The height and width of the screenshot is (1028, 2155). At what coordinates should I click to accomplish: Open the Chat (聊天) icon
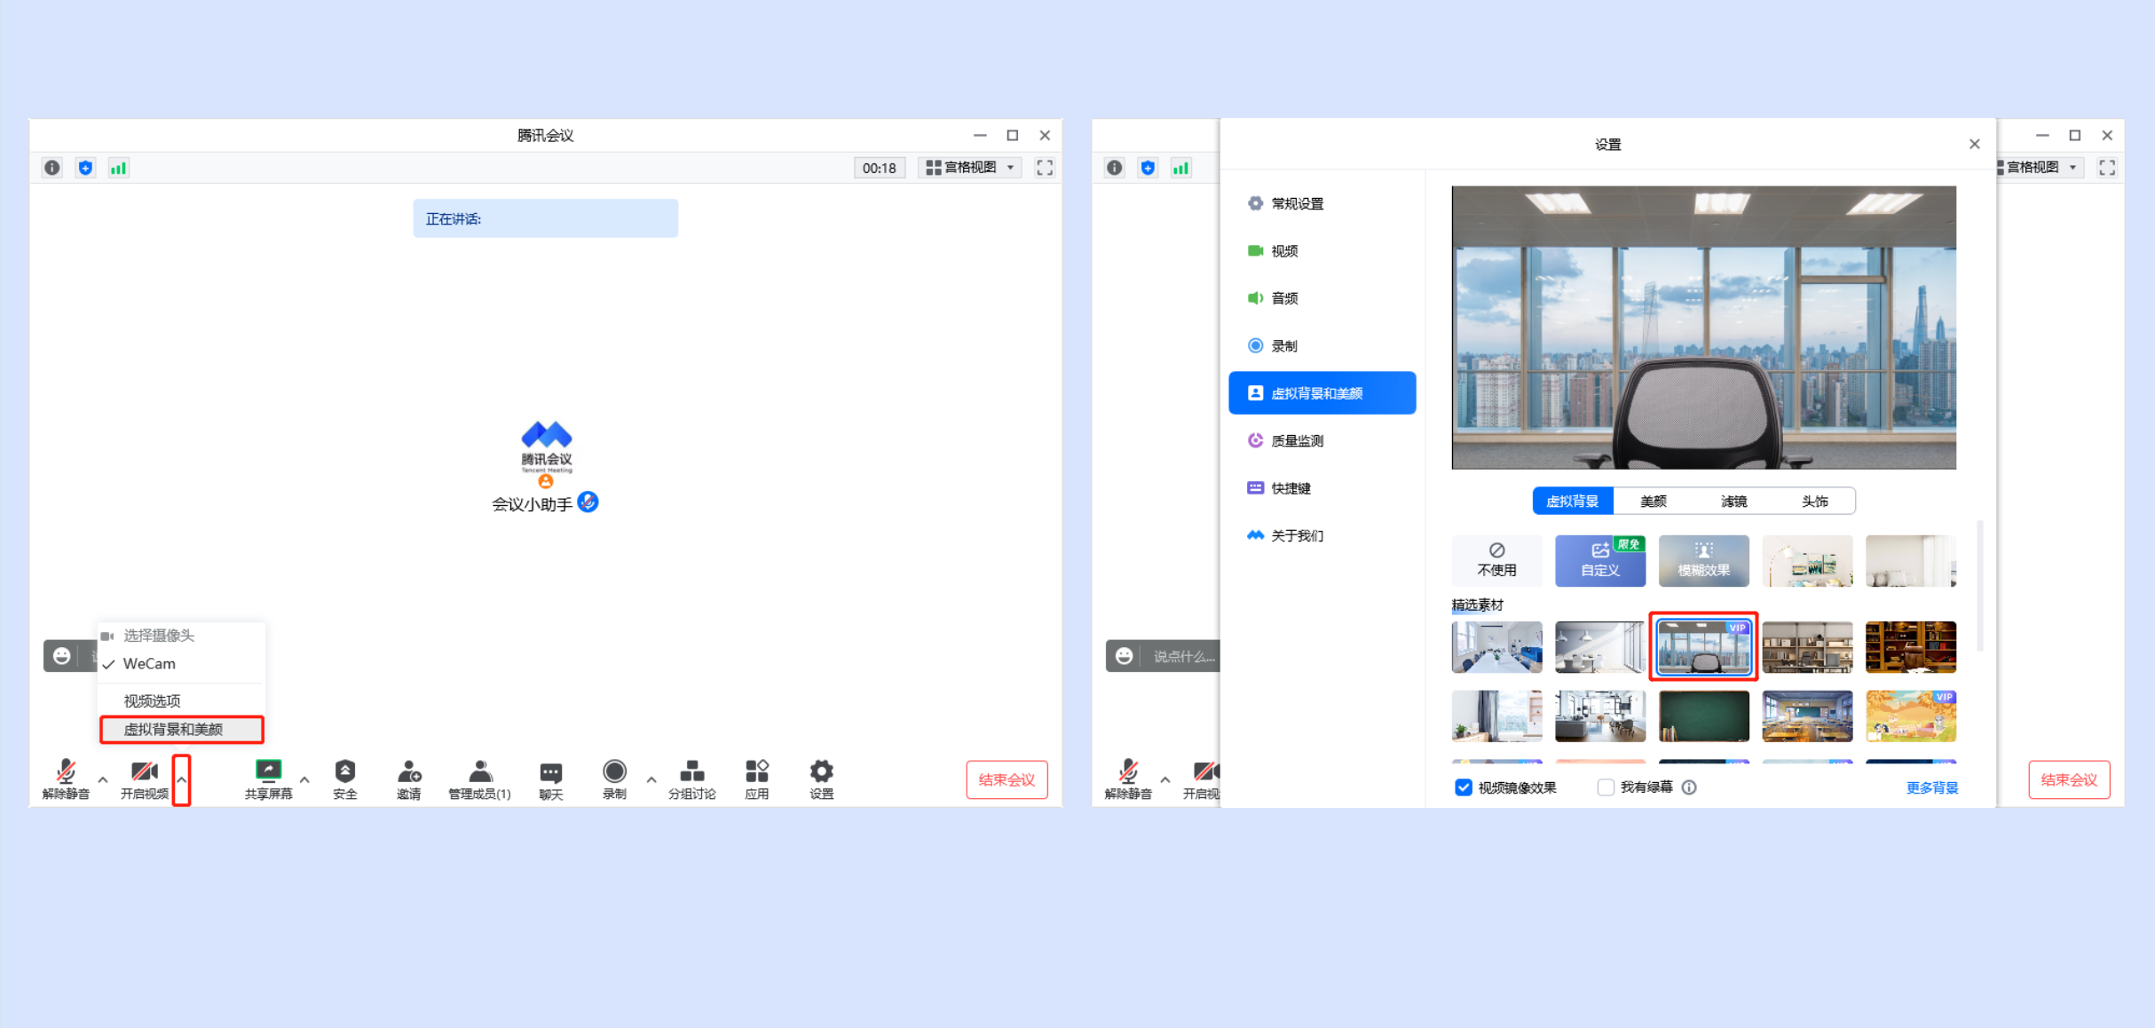pos(551,772)
